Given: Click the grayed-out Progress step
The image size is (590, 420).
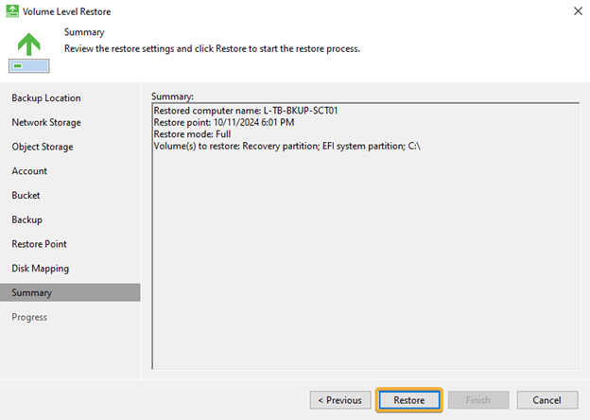Looking at the screenshot, I should tap(29, 317).
